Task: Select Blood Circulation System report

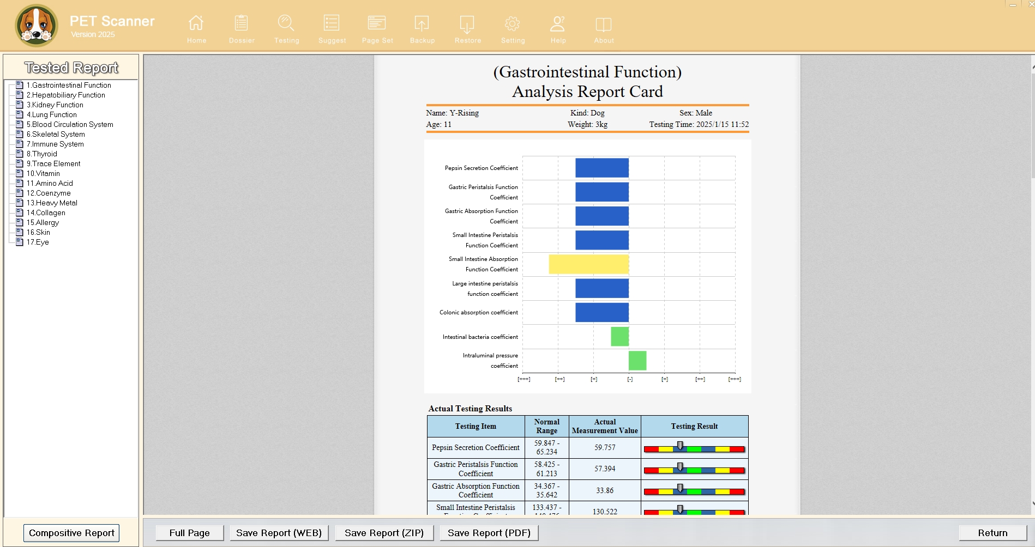Action: [70, 124]
